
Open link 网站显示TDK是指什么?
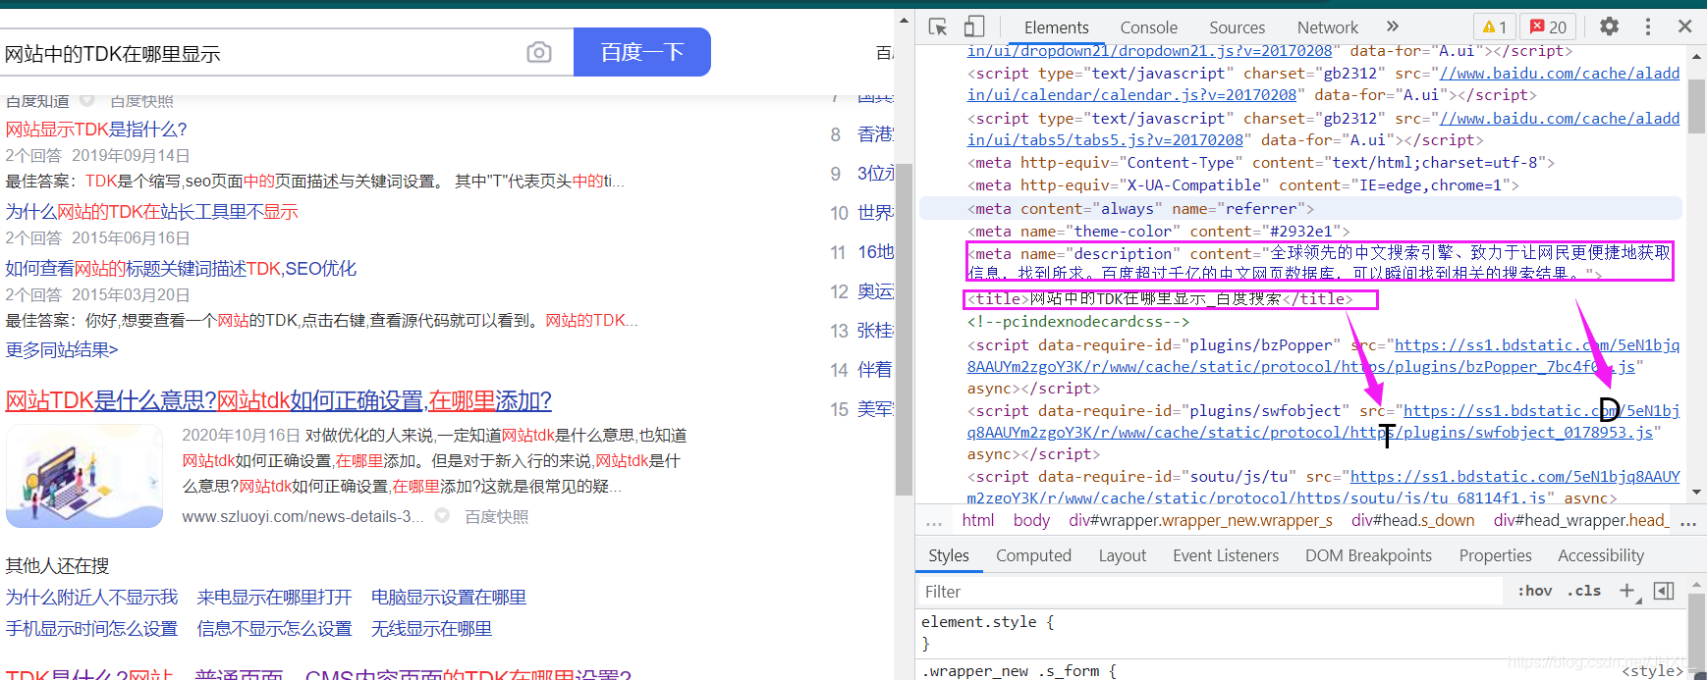click(x=96, y=130)
